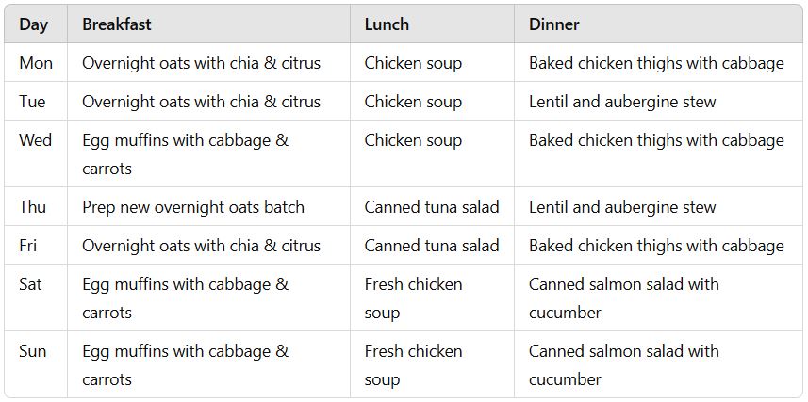
Task: Select the Sun row day cell
Action: [x=33, y=351]
